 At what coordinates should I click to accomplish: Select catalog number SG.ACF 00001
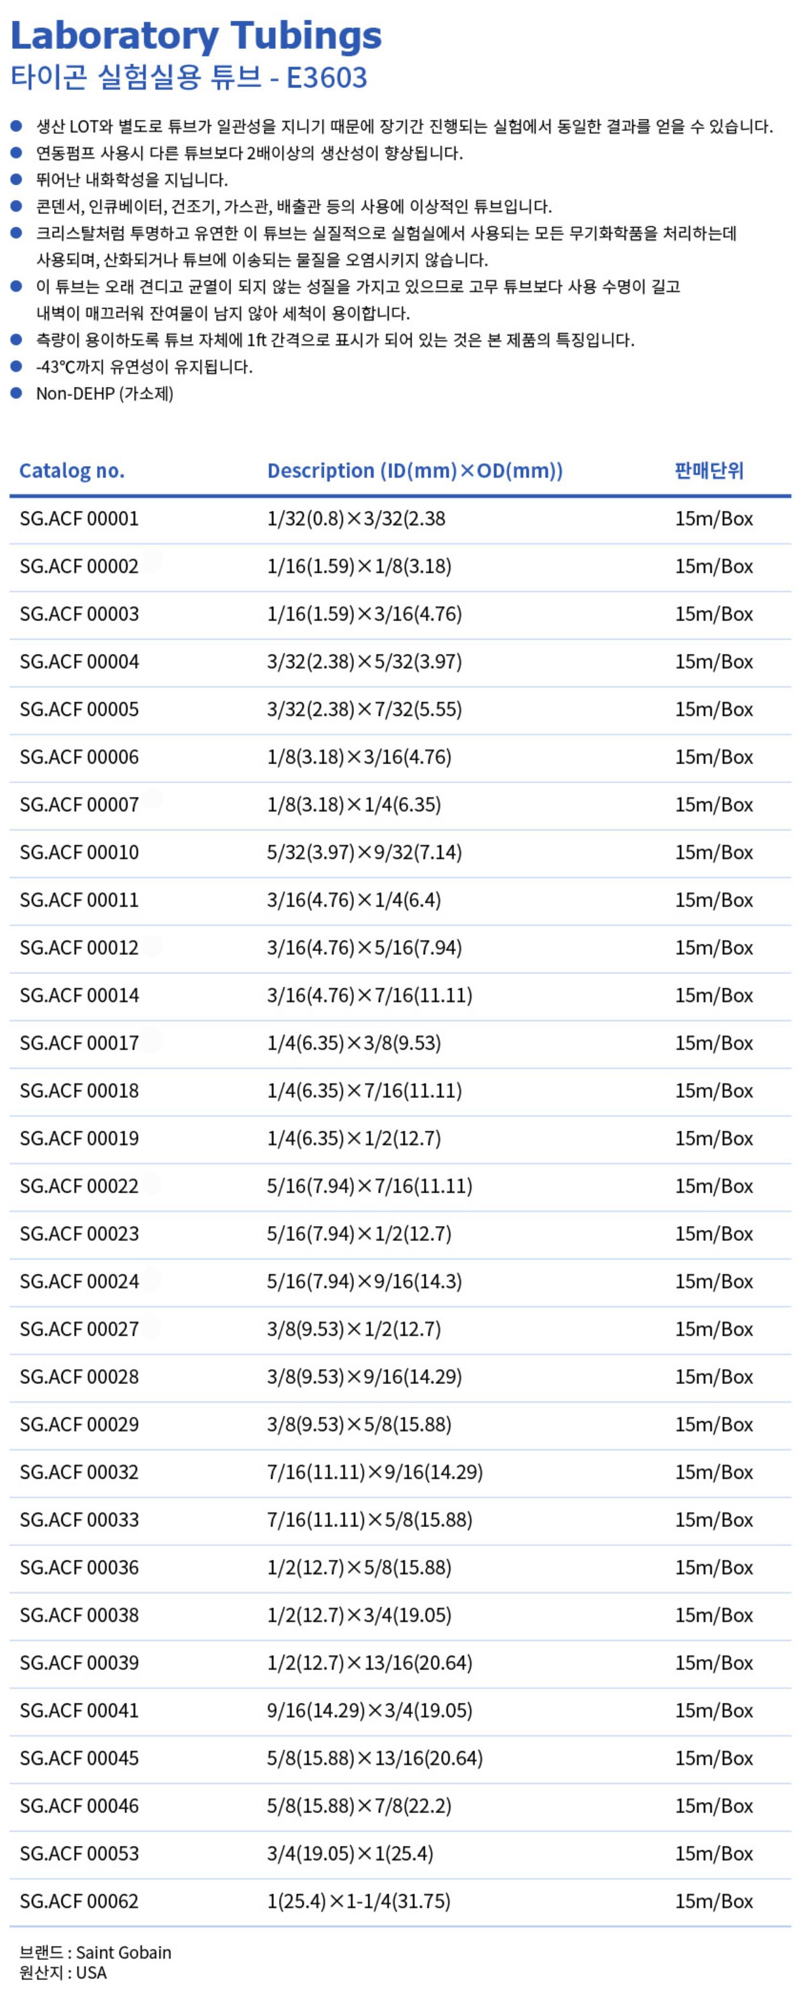pos(79,519)
